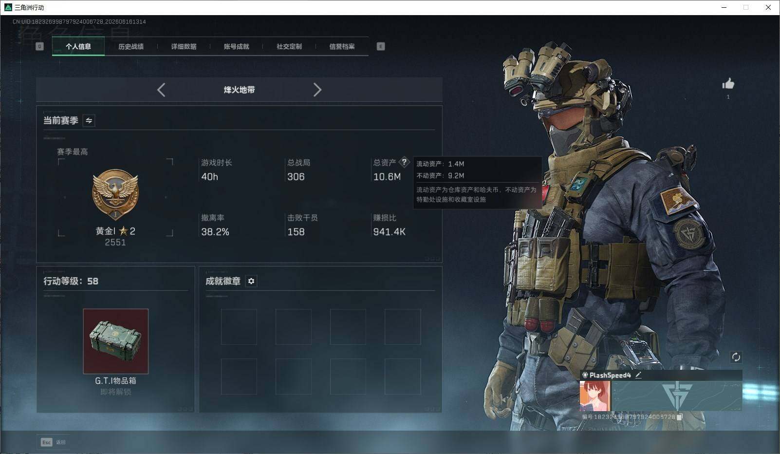Click the 赛季最高 label

point(73,151)
